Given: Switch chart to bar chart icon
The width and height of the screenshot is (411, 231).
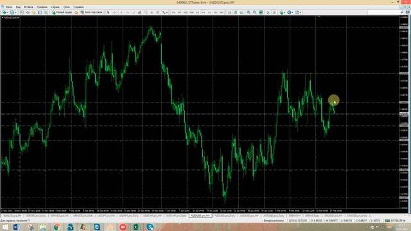Looking at the screenshot, I should point(229,12).
